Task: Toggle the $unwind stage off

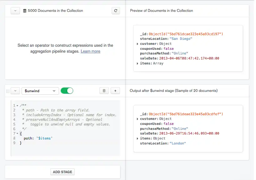Action: point(67,91)
